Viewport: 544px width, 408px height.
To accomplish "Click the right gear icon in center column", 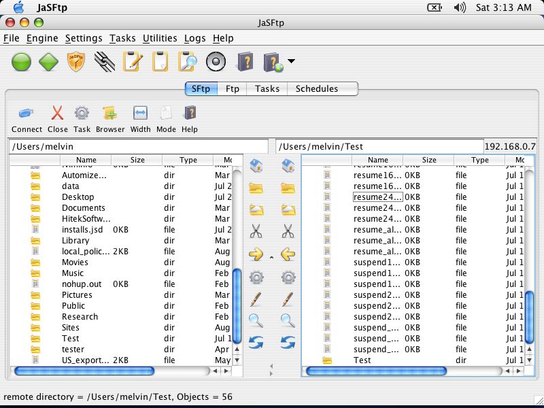I will tap(288, 277).
